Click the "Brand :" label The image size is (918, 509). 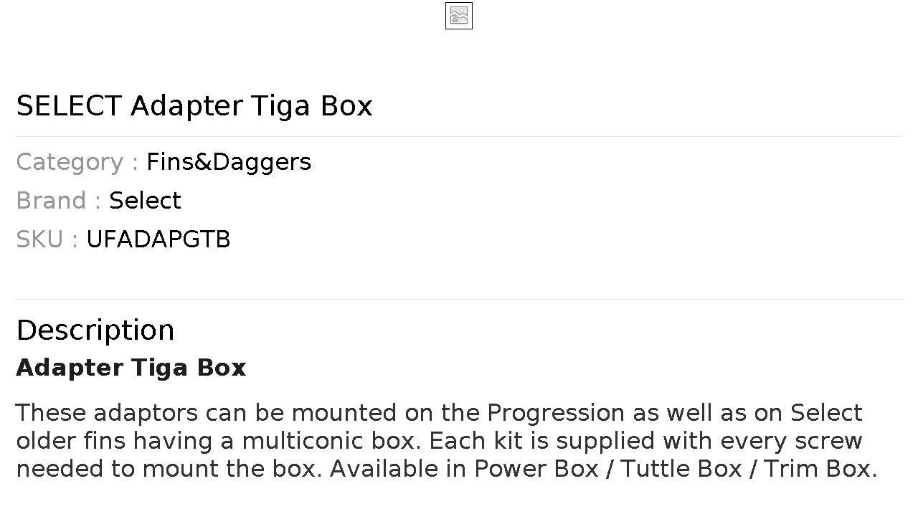(x=58, y=201)
